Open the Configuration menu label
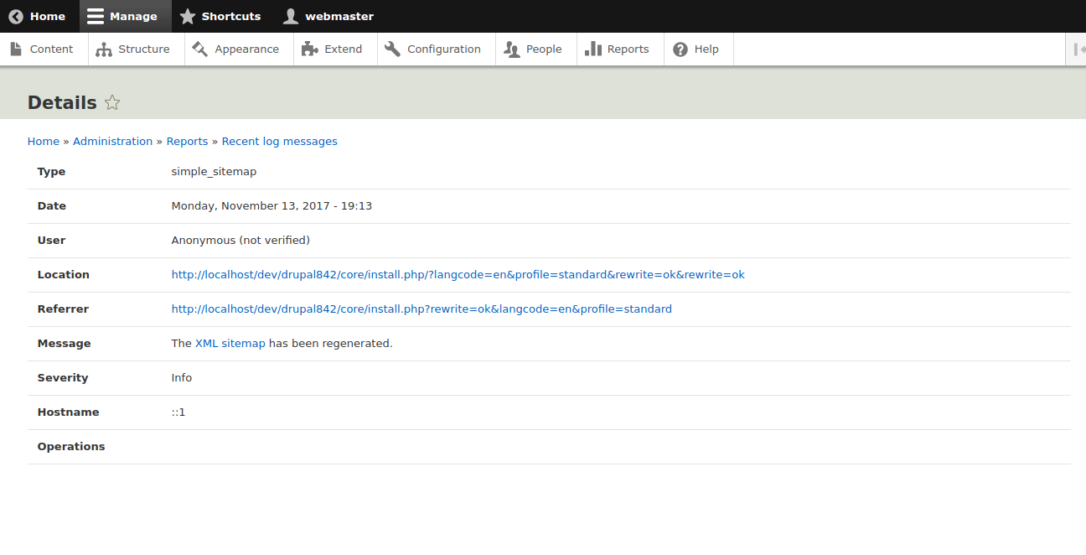This screenshot has width=1086, height=555. point(444,49)
